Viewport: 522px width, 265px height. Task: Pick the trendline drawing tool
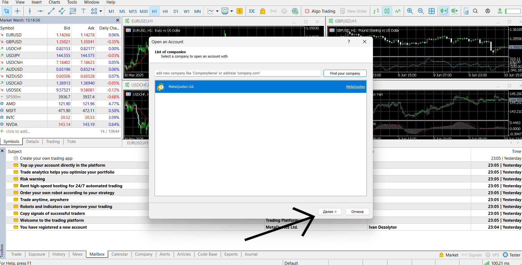point(51,11)
